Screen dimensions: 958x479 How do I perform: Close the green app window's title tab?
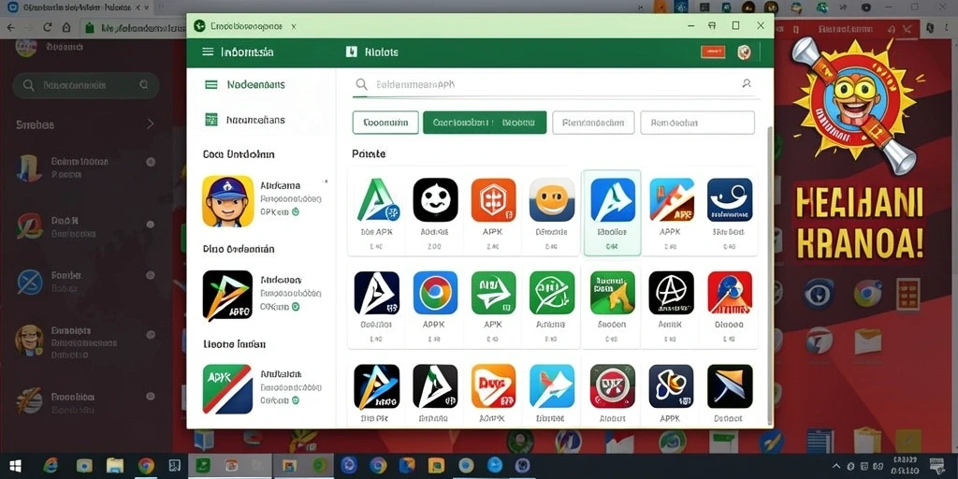(x=293, y=26)
